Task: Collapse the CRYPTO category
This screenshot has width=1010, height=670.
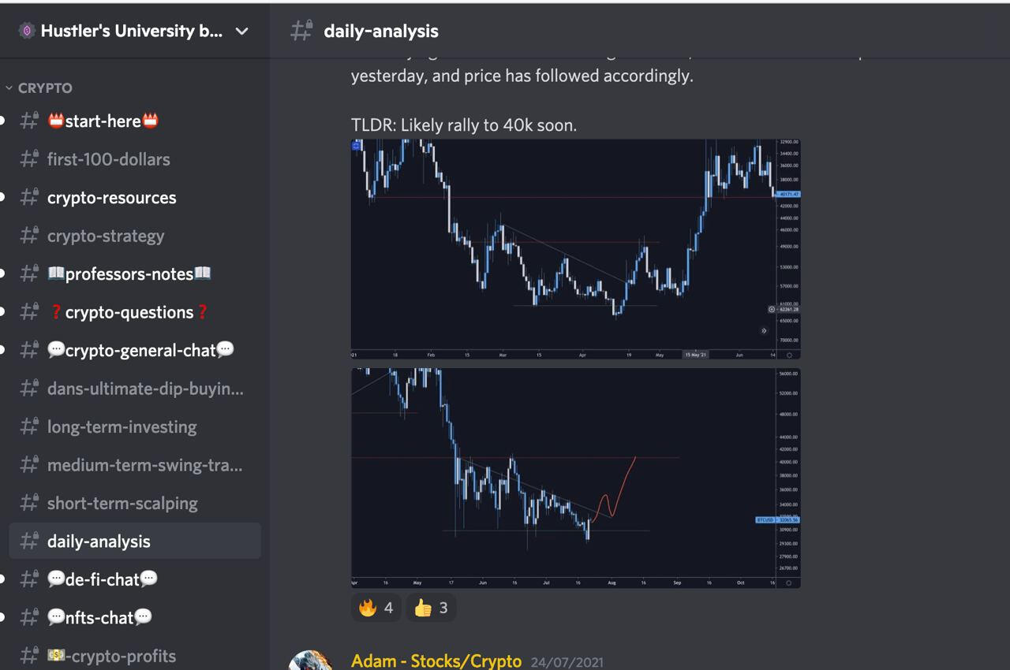Action: point(39,87)
